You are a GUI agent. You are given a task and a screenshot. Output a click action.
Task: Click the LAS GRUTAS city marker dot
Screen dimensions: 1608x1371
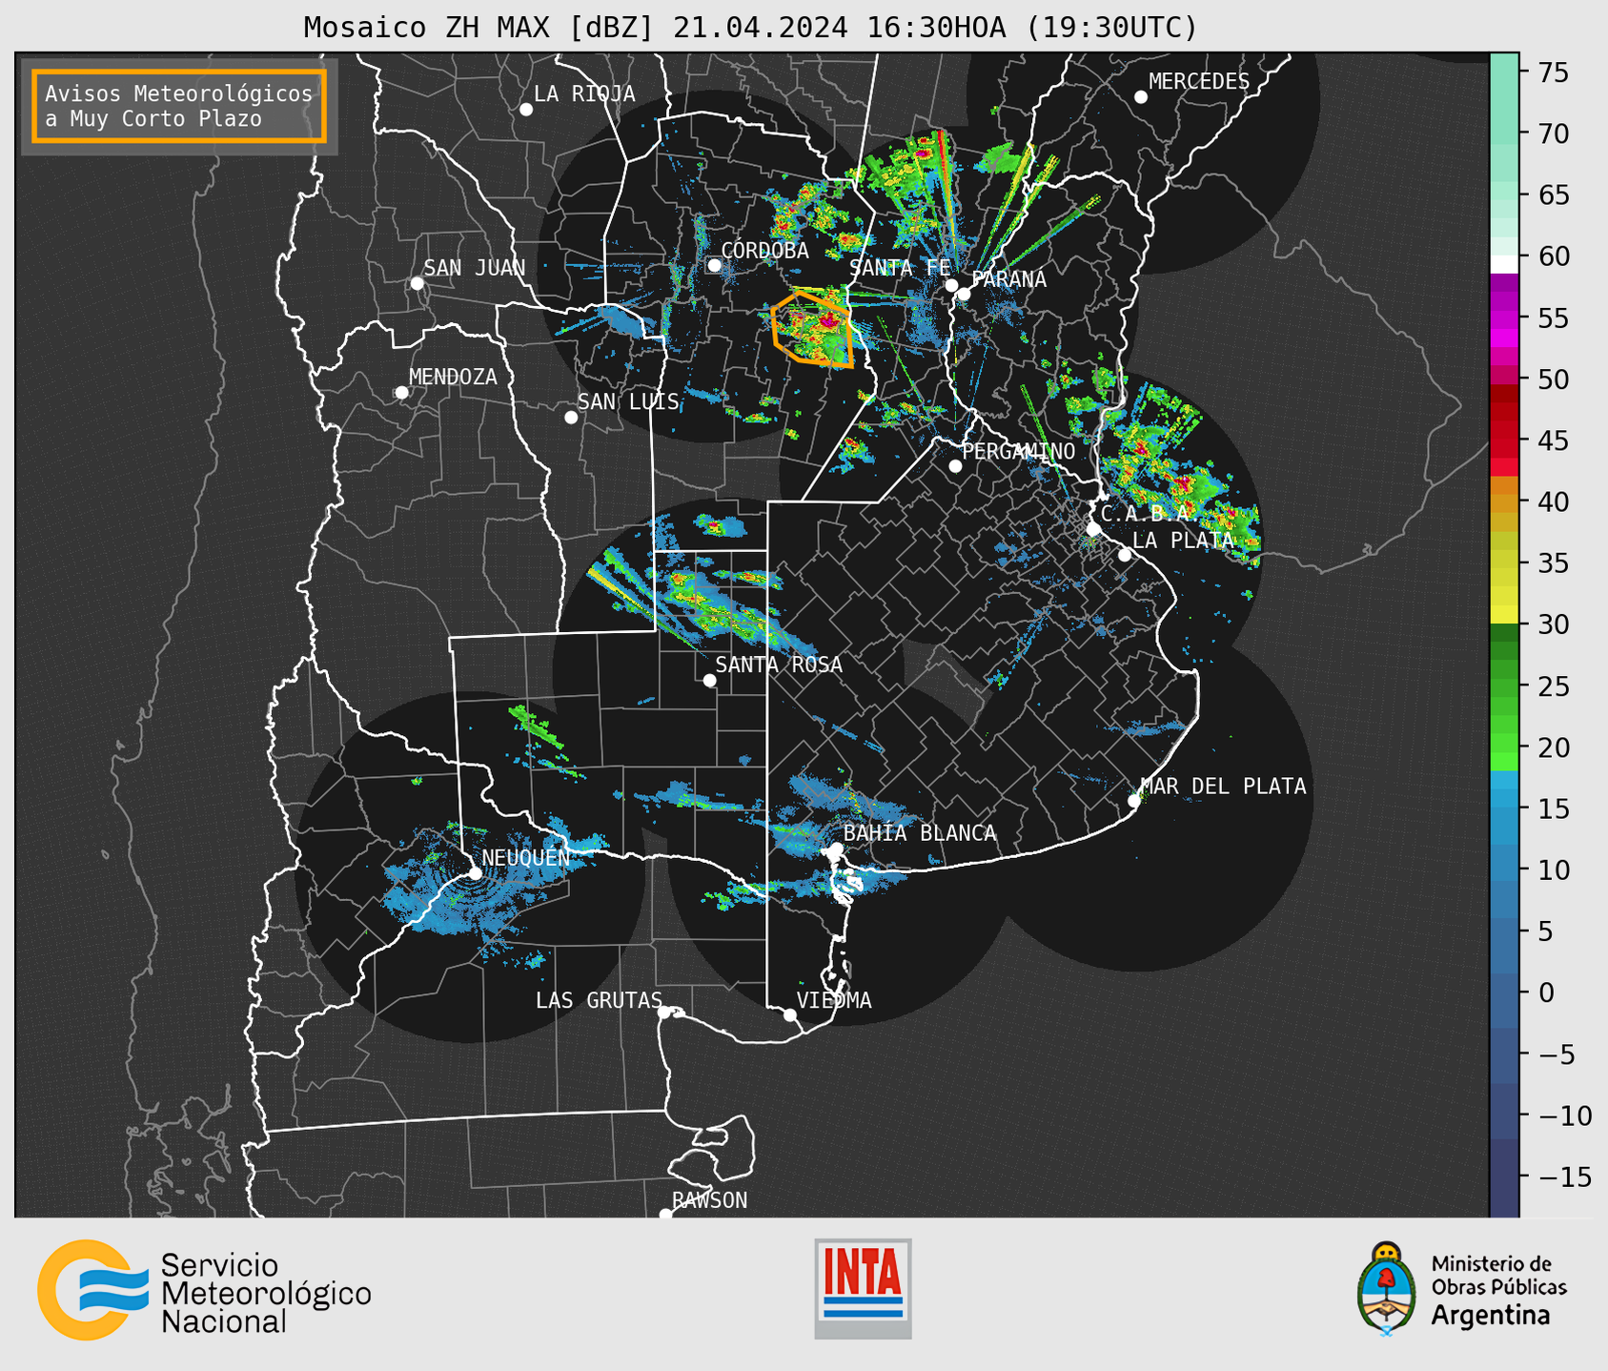(x=664, y=1013)
